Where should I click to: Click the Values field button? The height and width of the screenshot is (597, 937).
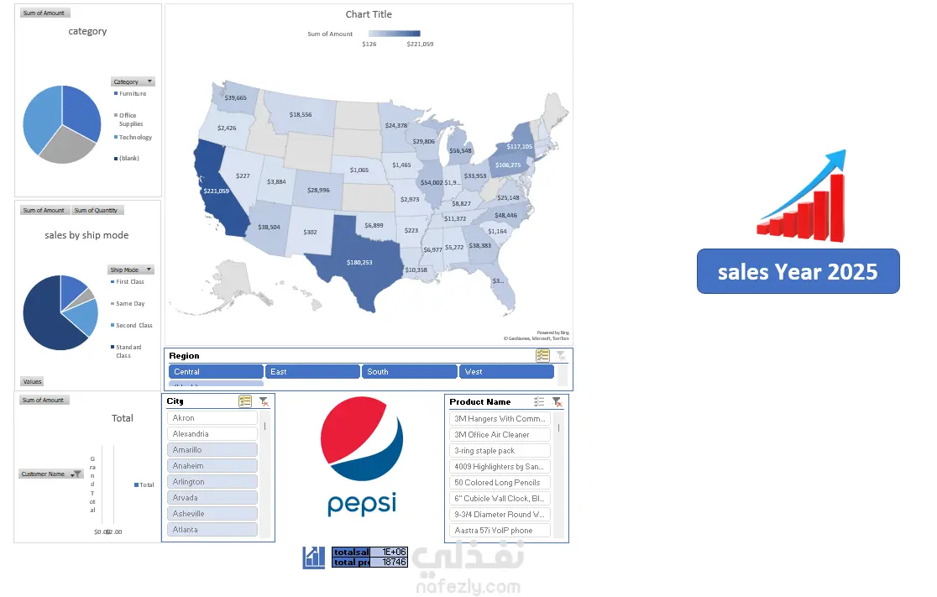pos(32,381)
